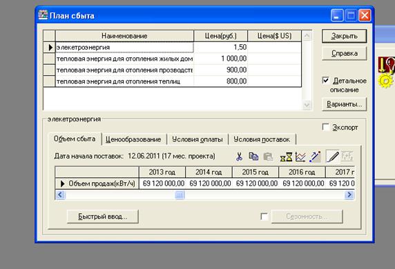Switch to the Объем сбыта tab
Image resolution: width=395 pixels, height=269 pixels.
(75, 139)
